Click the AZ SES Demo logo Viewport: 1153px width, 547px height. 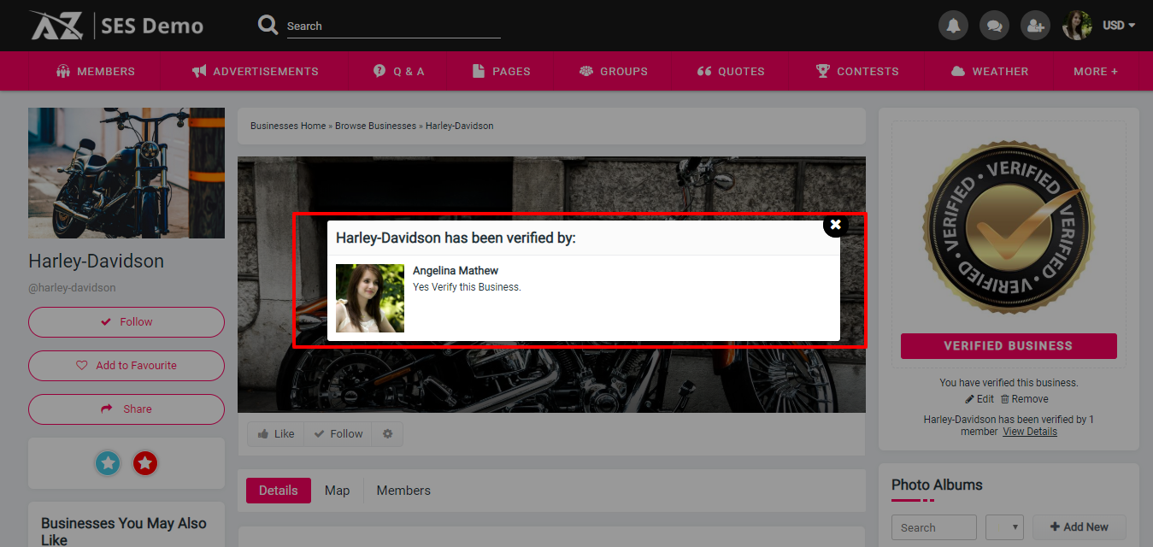pyautogui.click(x=117, y=25)
